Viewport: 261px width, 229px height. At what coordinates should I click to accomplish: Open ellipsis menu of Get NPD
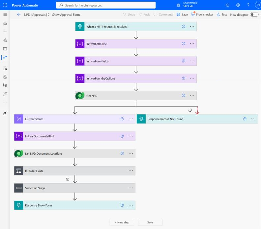tap(192, 96)
